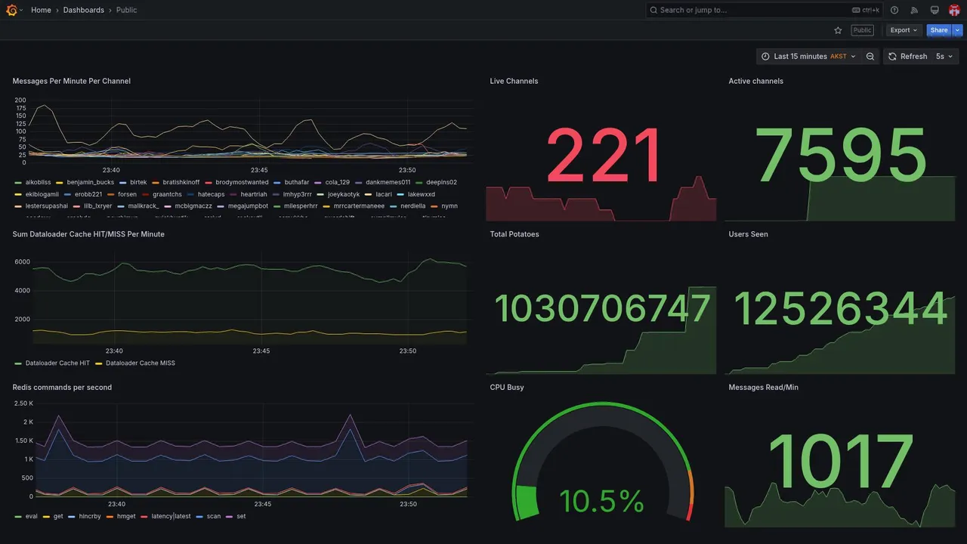Open the help question-mark icon
967x544 pixels.
coord(894,10)
